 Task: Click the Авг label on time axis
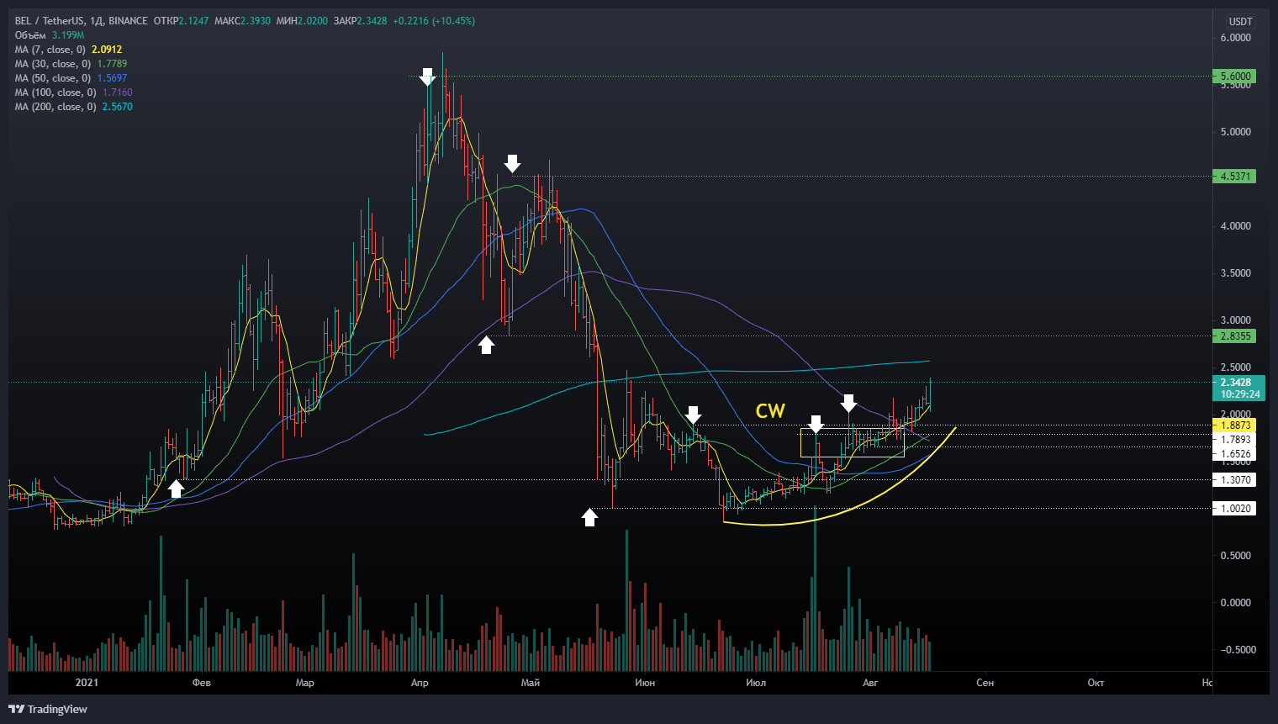[870, 683]
